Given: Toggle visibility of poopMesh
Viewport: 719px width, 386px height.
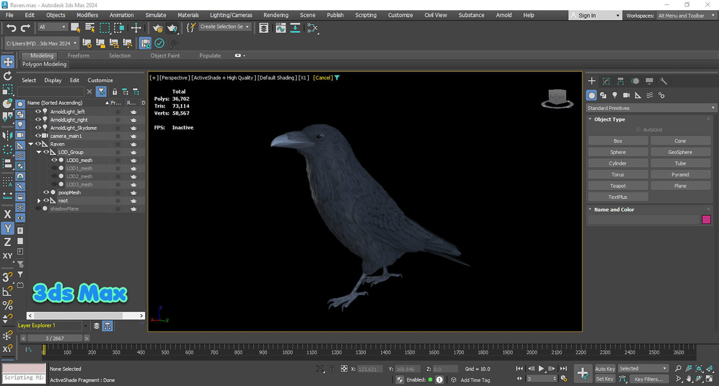Looking at the screenshot, I should [x=46, y=192].
